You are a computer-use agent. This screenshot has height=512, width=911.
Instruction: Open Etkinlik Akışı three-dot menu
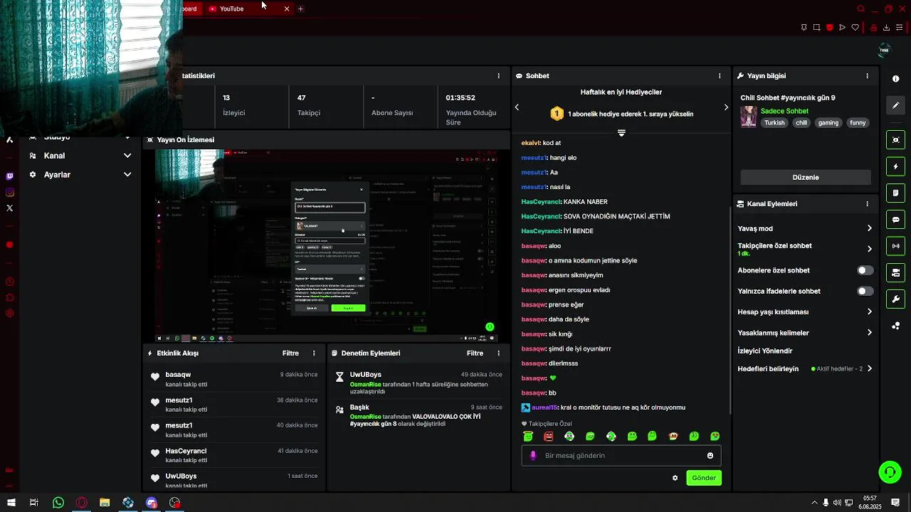tap(314, 353)
